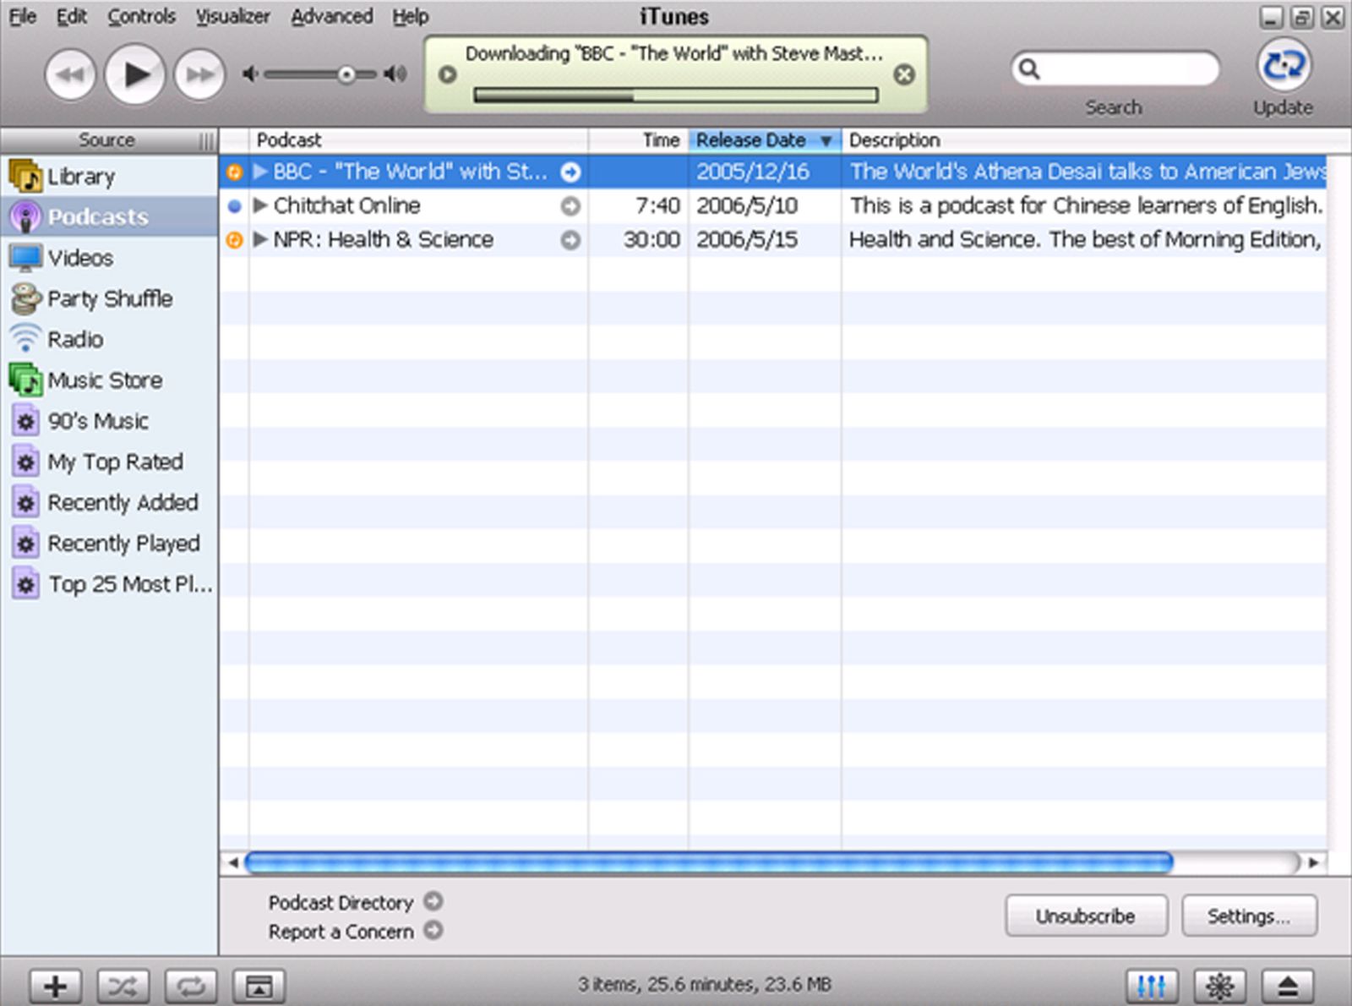Click the blue horizontal scrollbar thumb

tap(709, 862)
